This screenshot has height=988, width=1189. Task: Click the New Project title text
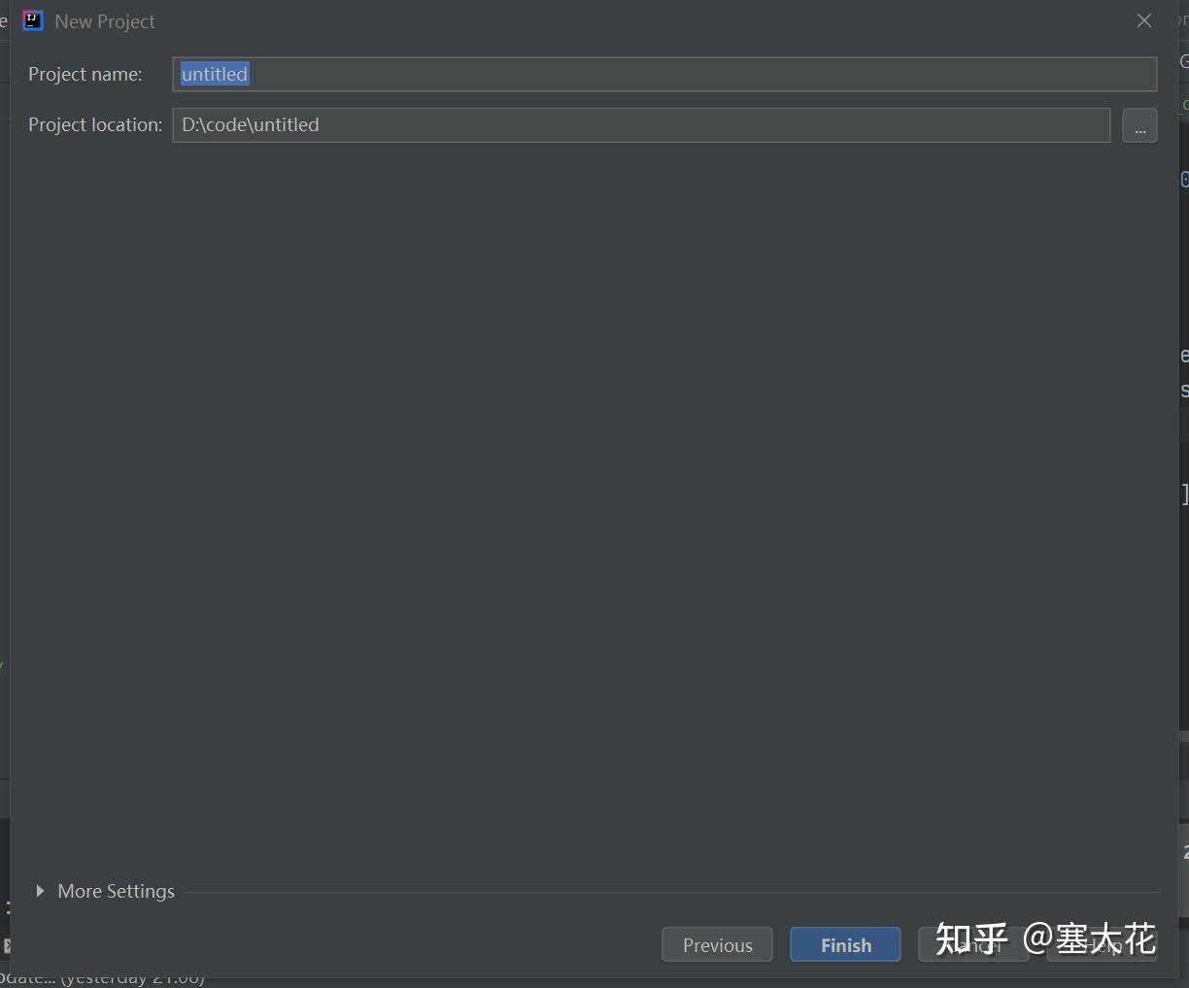coord(105,20)
